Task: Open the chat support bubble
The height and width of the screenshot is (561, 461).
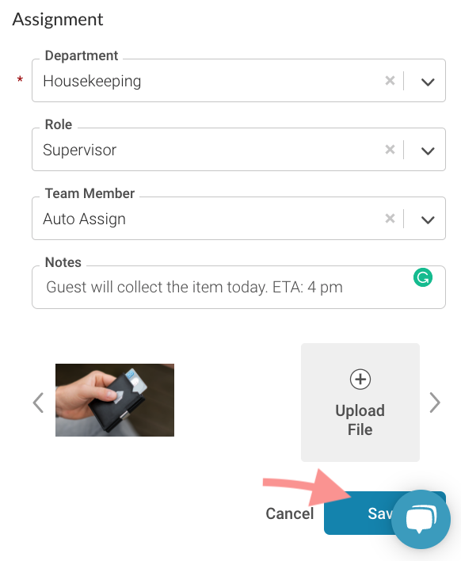Action: click(x=421, y=519)
